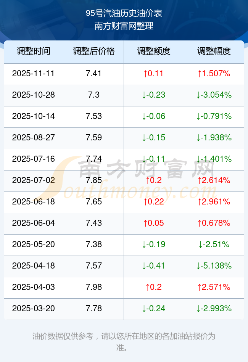
Task: Click the 调整时间 column header
Action: pyautogui.click(x=34, y=51)
